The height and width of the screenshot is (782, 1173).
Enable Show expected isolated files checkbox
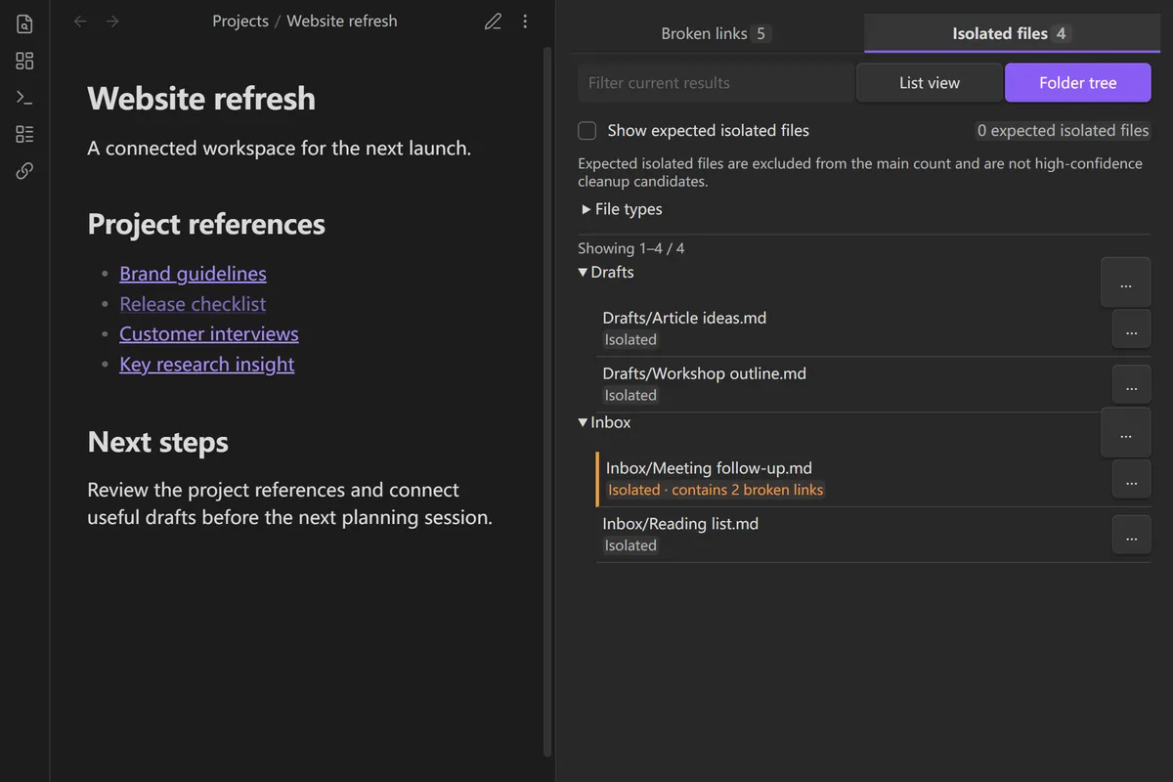(x=587, y=131)
